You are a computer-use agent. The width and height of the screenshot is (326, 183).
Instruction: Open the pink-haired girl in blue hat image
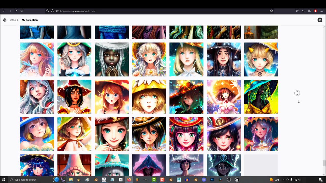[37, 59]
